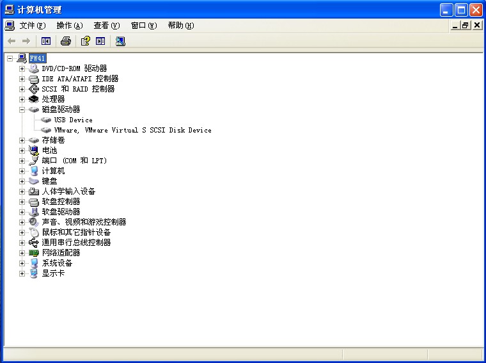486x363 pixels.
Task: Select the 端口 (COM 和 LPT) row
Action: (74, 161)
